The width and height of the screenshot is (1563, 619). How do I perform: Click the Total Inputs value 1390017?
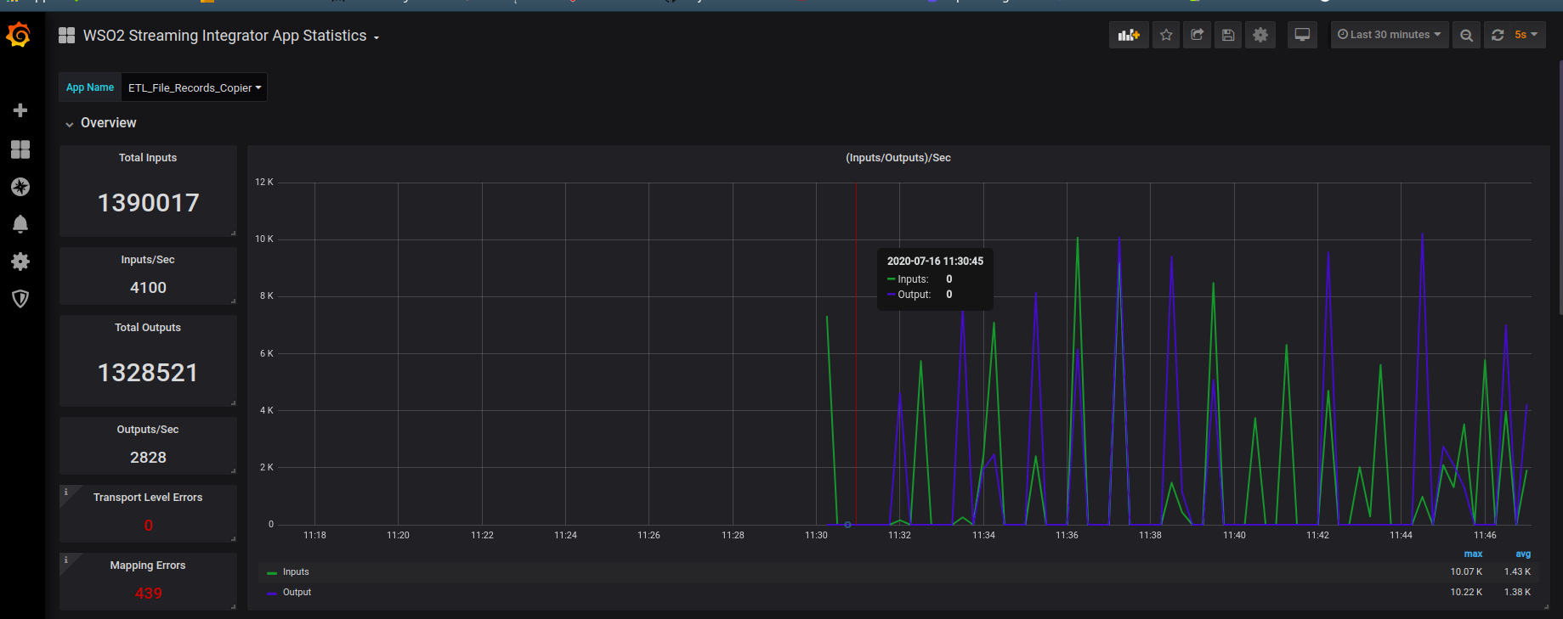coord(148,203)
